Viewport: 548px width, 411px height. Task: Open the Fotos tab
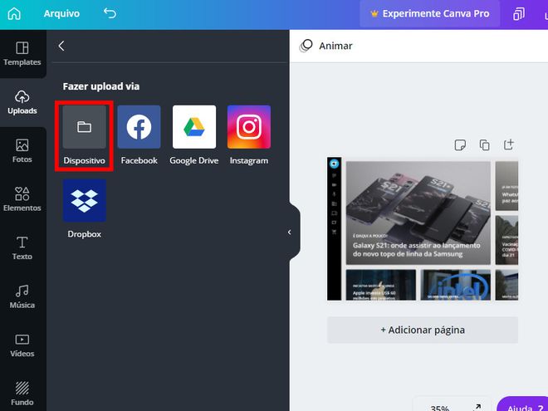pos(22,150)
